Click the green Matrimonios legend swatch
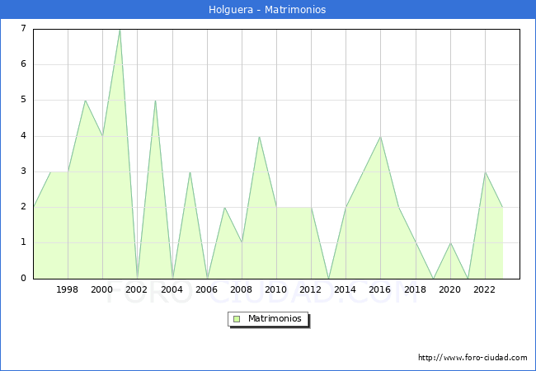The width and height of the screenshot is (536, 371). click(x=237, y=318)
